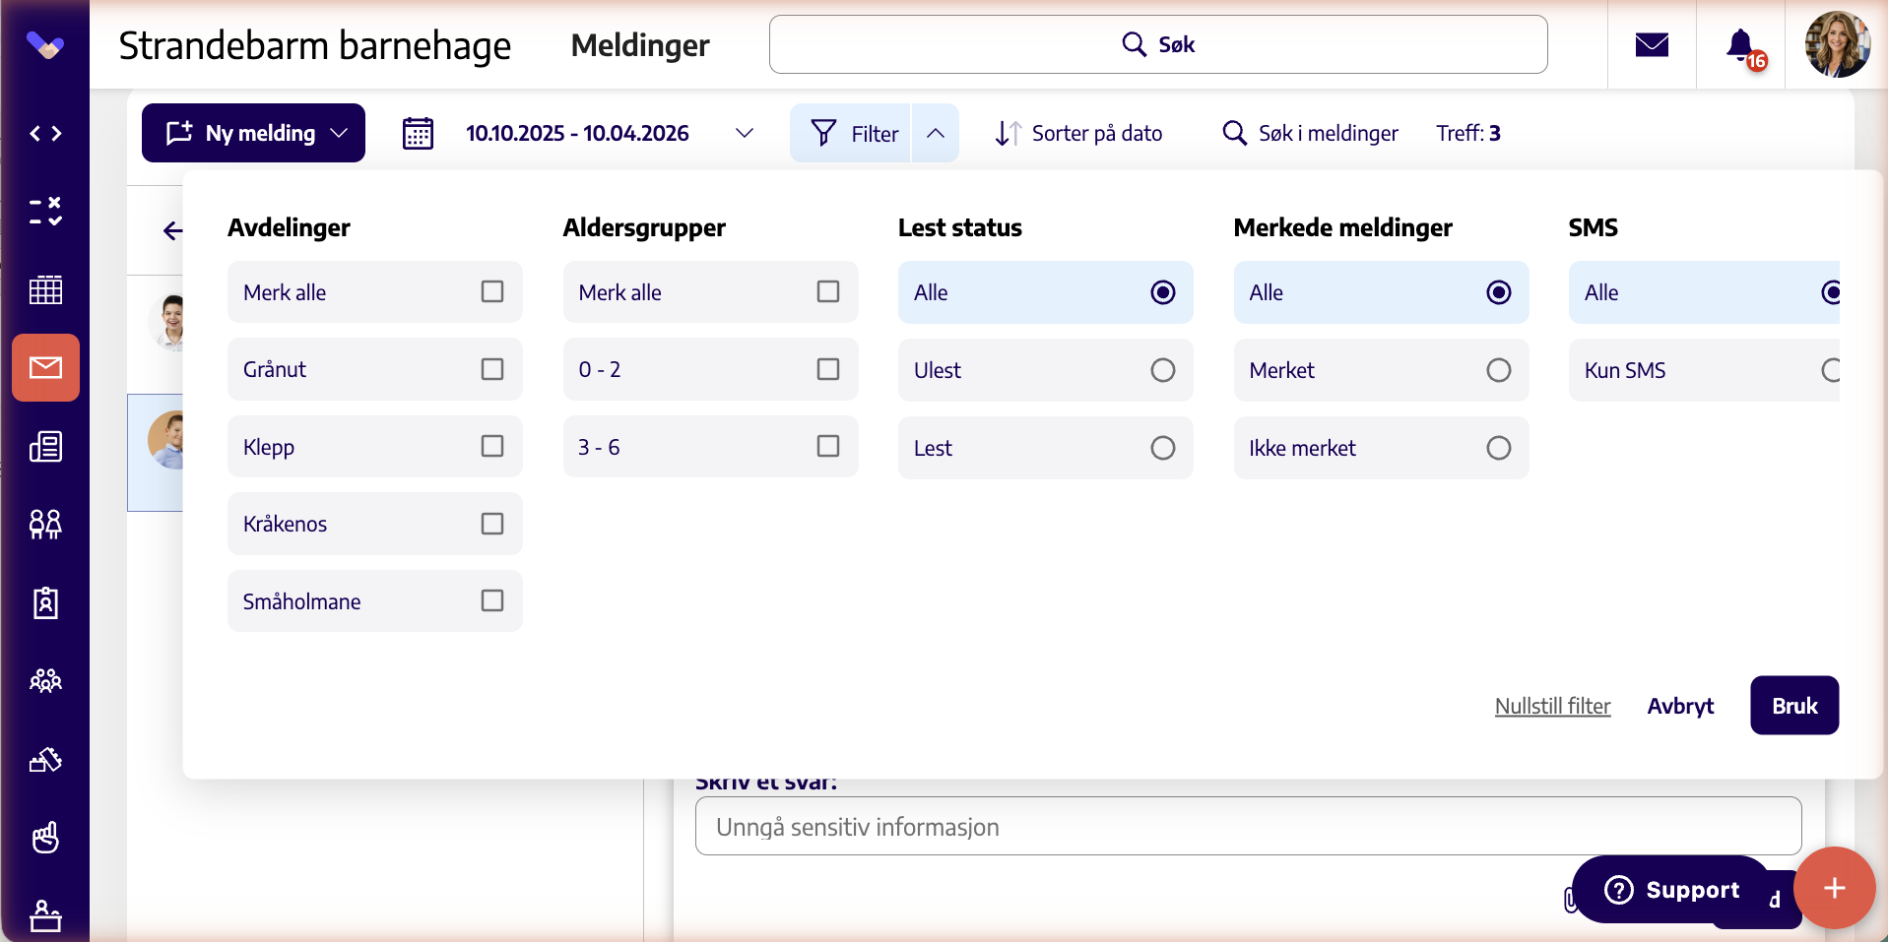Open the bottom person desk icon in sidebar
1888x942 pixels.
point(45,915)
